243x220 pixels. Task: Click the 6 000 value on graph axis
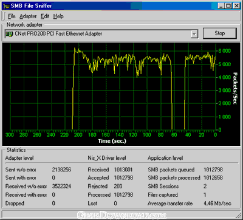pyautogui.click(x=224, y=51)
